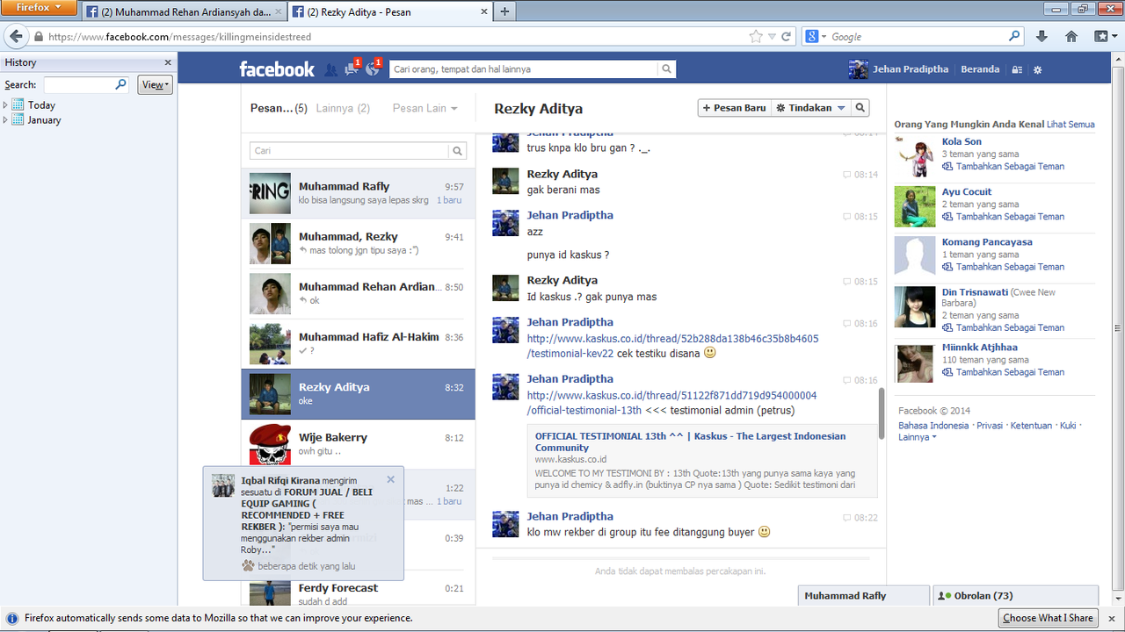Click Choose What I Share button
Viewport: 1125px width, 632px height.
[x=1048, y=618]
